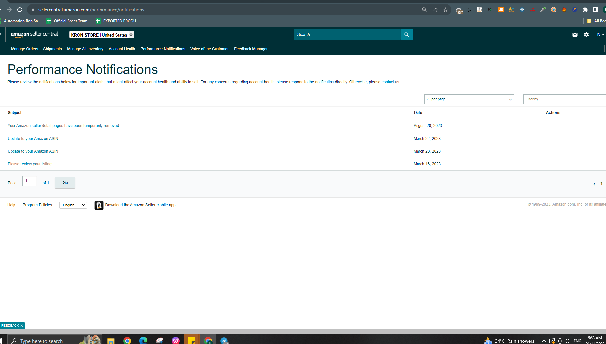Open the settings gear in Seller Central
Viewport: 606px width, 344px height.
coord(586,34)
